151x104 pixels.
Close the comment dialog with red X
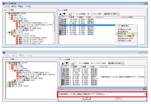click(145, 89)
